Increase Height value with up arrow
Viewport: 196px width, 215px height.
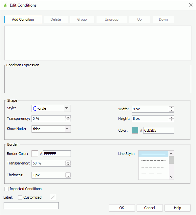[171, 118]
